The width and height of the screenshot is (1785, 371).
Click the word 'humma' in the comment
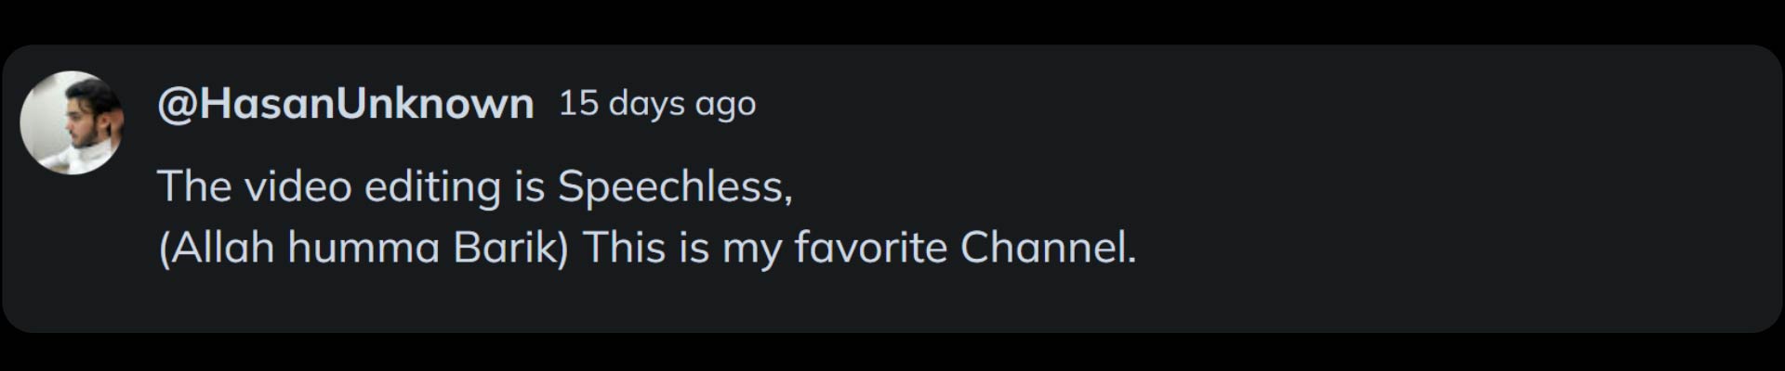363,248
